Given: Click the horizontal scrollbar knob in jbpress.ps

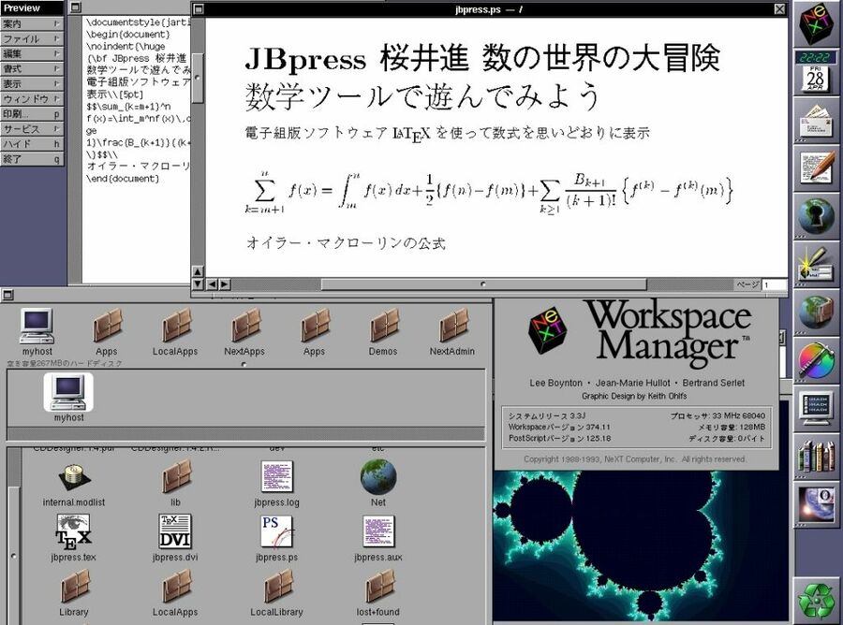Looking at the screenshot, I should point(482,284).
